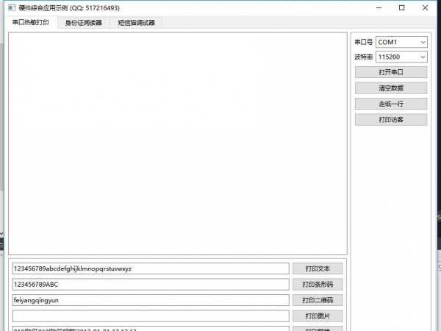Image resolution: width=441 pixels, height=331 pixels.
Task: Open the 波特率 115200 dropdown
Action: pos(401,57)
